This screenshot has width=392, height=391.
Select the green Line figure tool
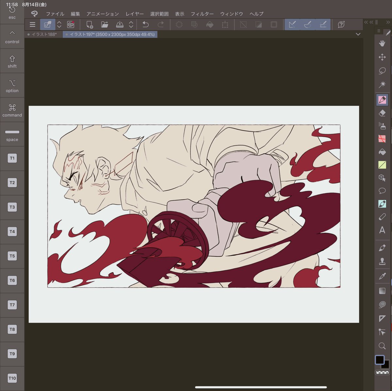[x=382, y=165]
